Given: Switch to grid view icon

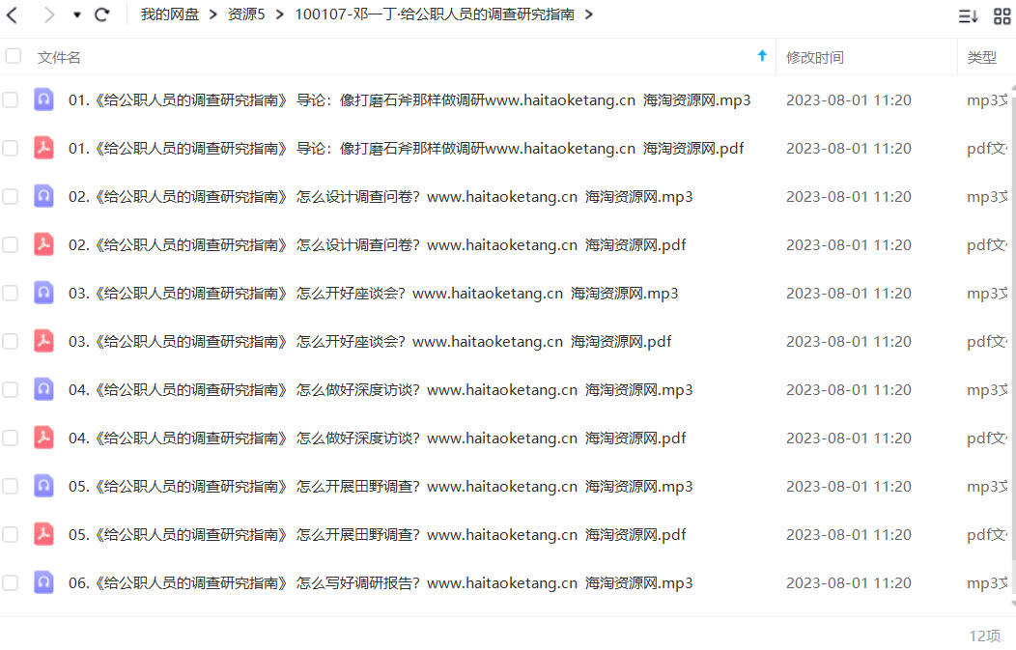Looking at the screenshot, I should click(1002, 16).
